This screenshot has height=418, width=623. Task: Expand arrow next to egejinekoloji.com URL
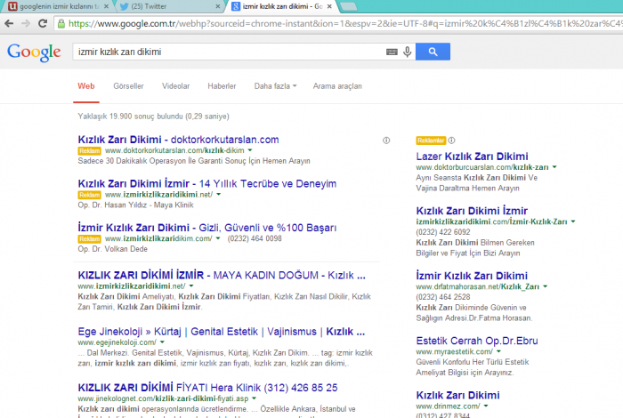pyautogui.click(x=162, y=342)
